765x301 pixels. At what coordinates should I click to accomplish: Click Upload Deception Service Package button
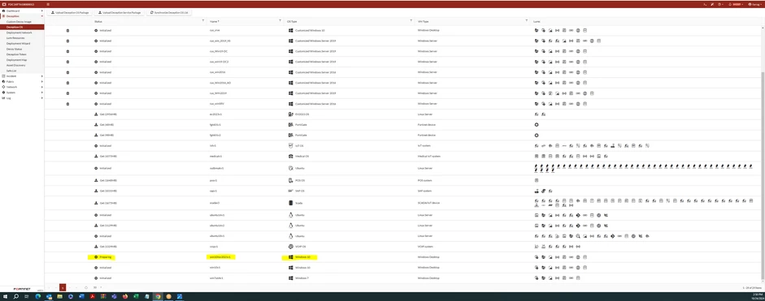[120, 12]
